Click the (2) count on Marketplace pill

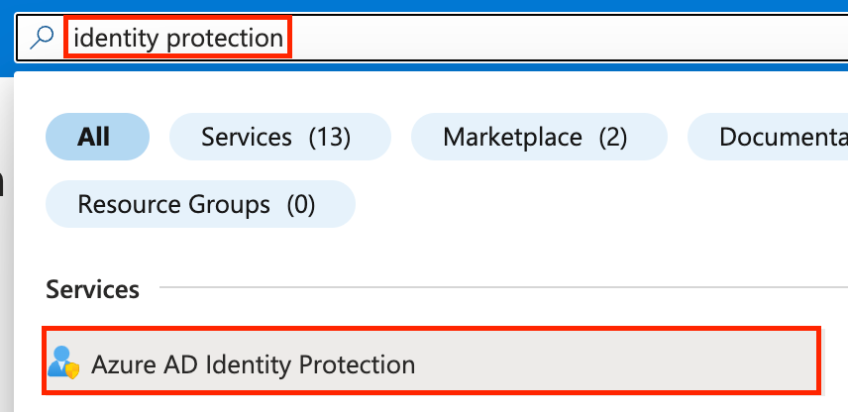[612, 137]
